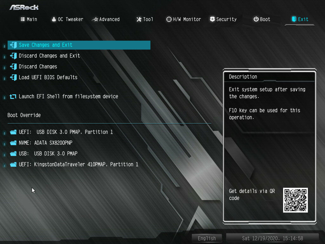Click the QR code image
This screenshot has width=325, height=244.
[295, 200]
